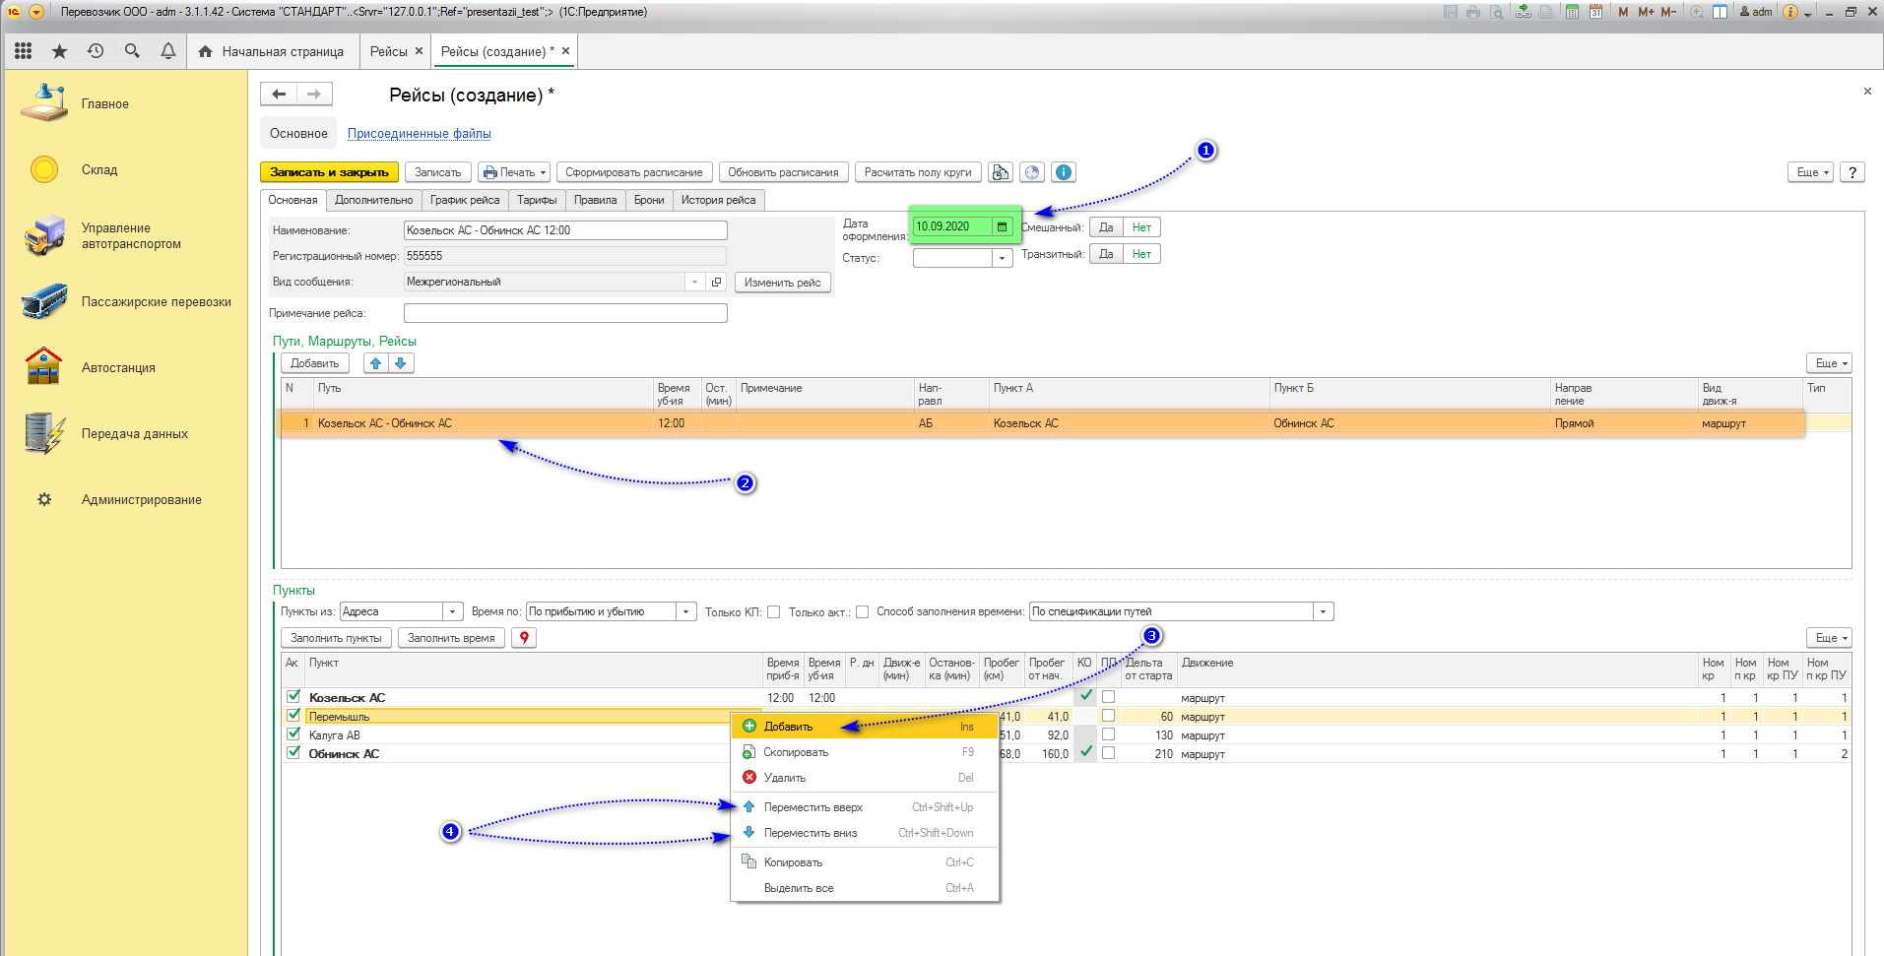The height and width of the screenshot is (956, 1884).
Task: Expand the Пункты из dropdown
Action: coord(452,612)
